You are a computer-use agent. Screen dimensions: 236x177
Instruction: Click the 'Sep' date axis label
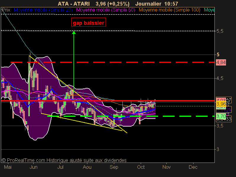click(114, 167)
